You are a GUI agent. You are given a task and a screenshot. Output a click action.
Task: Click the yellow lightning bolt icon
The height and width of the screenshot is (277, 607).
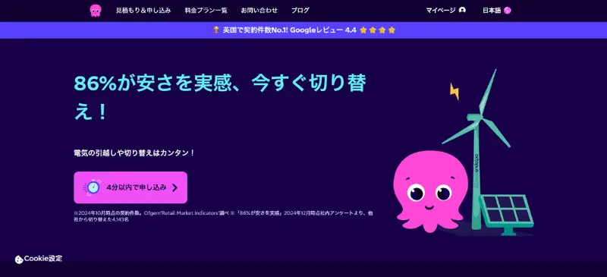click(454, 91)
